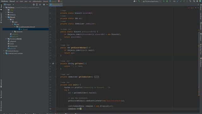Click globaystudios breadcrumb in navigation bar

tap(37, 1)
